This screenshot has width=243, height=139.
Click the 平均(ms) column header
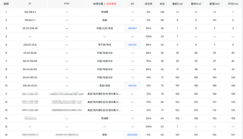point(233,4)
